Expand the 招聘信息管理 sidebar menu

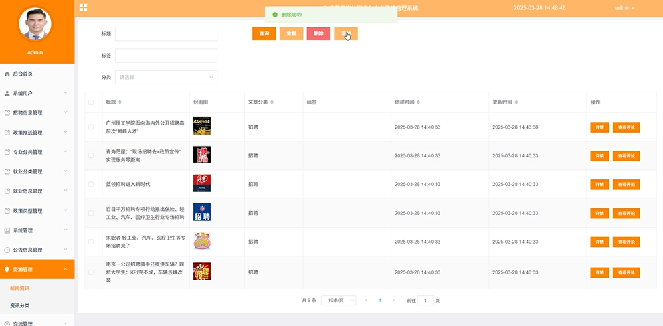point(37,113)
